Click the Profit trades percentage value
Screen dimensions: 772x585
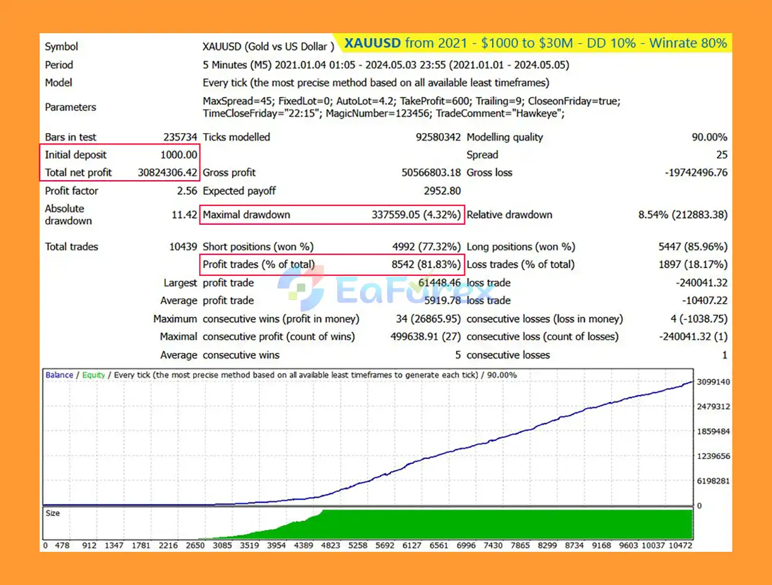click(426, 264)
